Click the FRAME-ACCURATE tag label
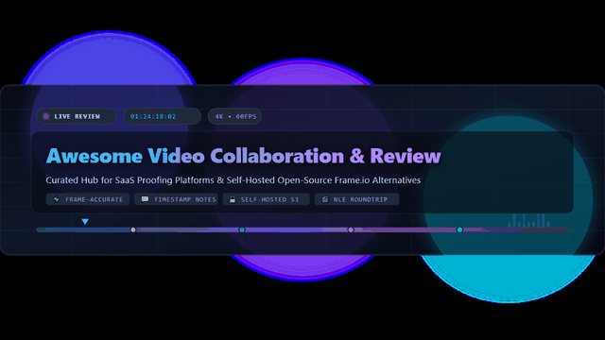 click(x=94, y=199)
